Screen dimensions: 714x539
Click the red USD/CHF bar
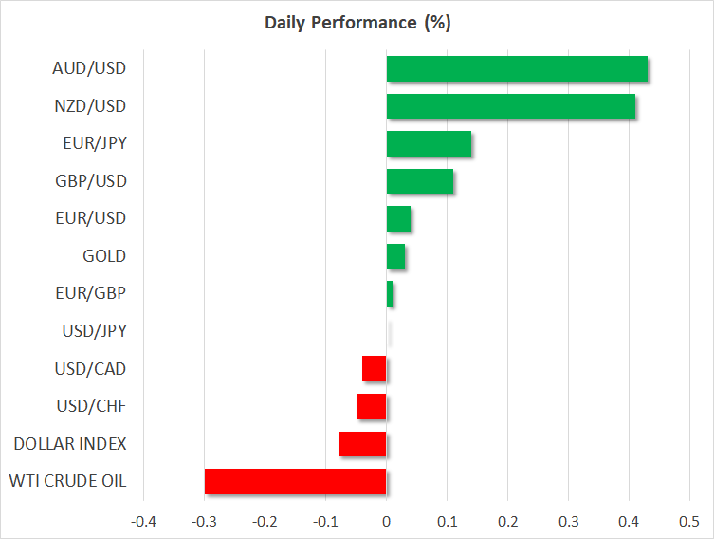(372, 406)
